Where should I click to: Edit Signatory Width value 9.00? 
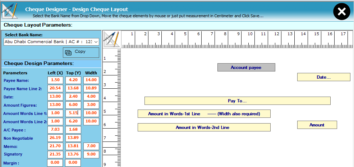click(x=91, y=154)
